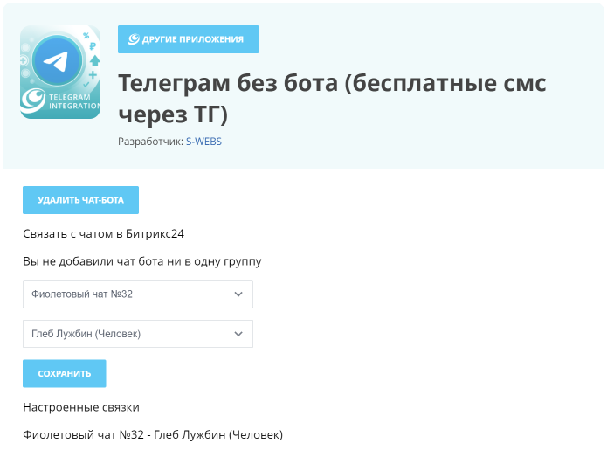Open the Глеб Лужбин (Человек) dropdown
607x471 pixels.
138,334
